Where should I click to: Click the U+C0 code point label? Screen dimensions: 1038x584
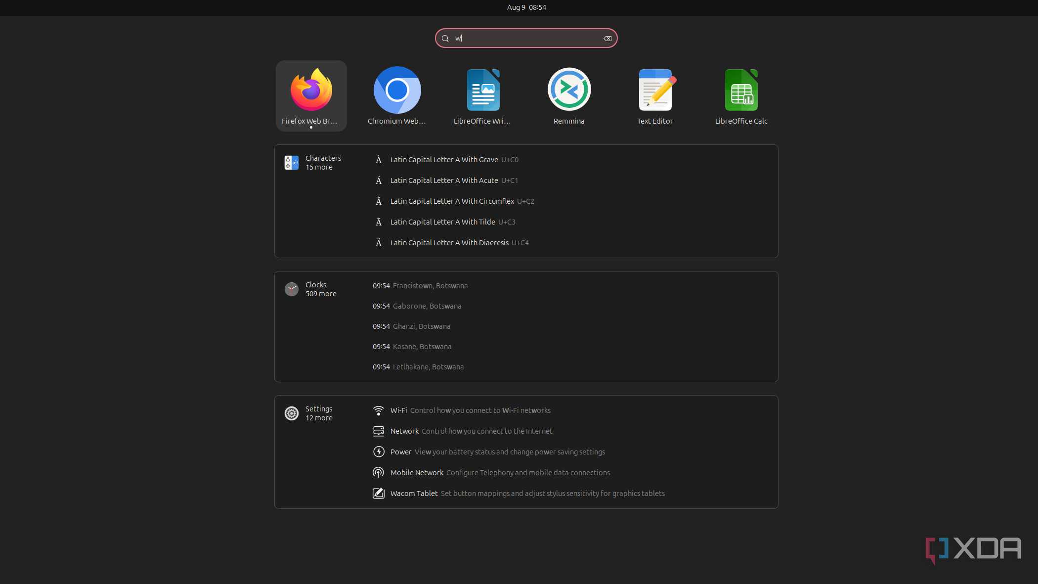pyautogui.click(x=510, y=160)
